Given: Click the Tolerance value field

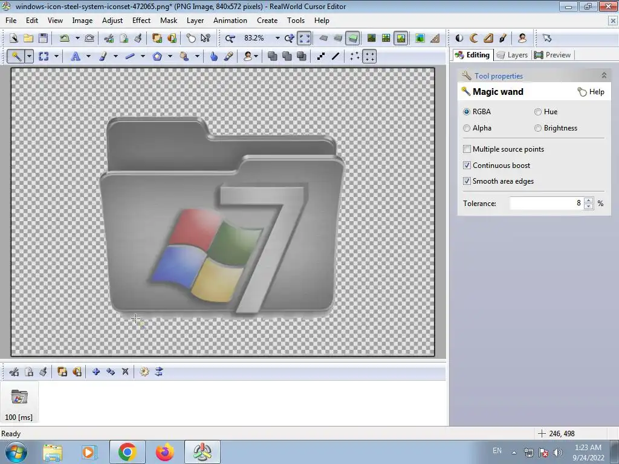Looking at the screenshot, I should [x=546, y=203].
